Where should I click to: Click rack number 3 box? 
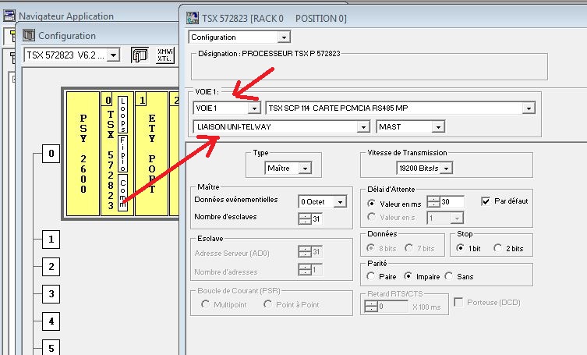[x=51, y=294]
